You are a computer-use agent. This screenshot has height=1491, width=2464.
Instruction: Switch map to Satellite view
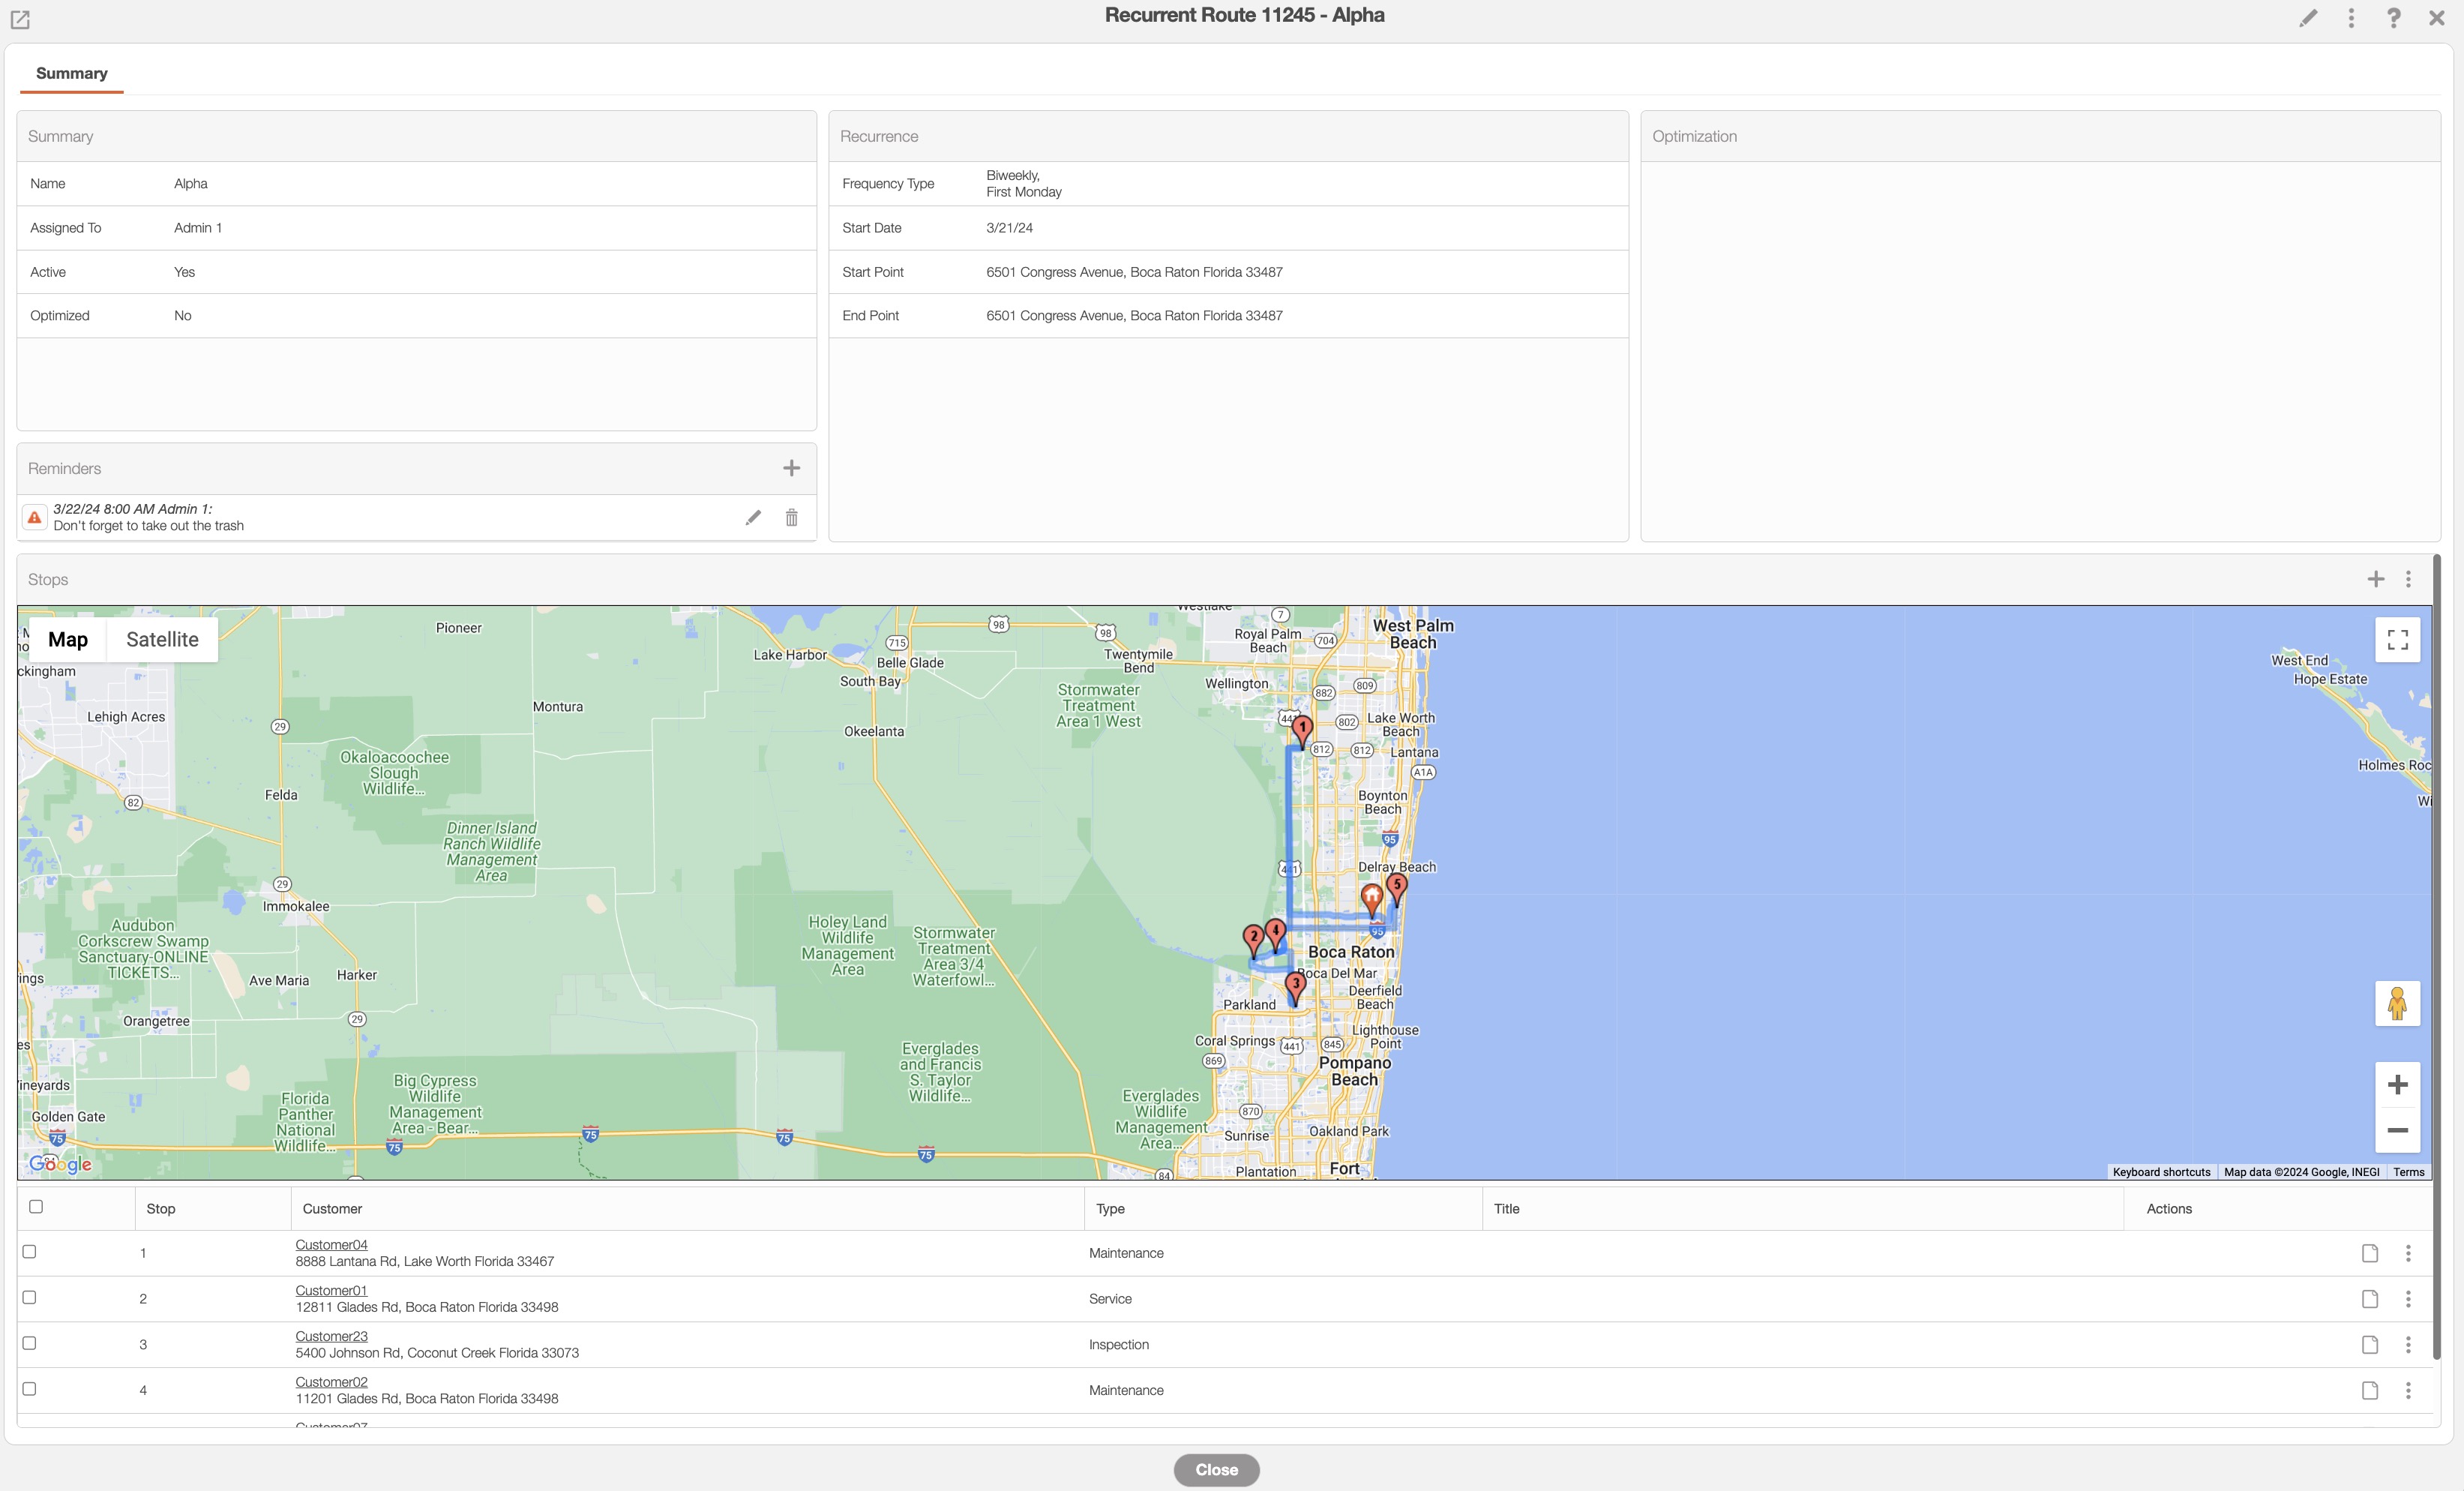[x=162, y=639]
